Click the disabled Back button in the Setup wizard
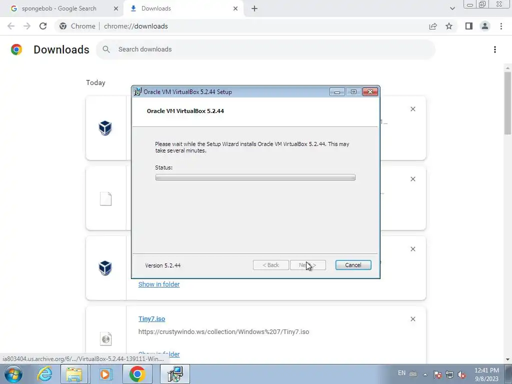512x384 pixels. coord(270,265)
